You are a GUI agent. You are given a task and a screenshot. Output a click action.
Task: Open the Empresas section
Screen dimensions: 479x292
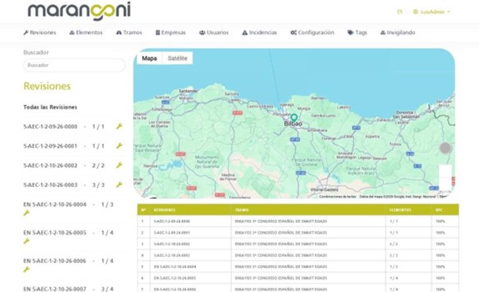coord(170,32)
